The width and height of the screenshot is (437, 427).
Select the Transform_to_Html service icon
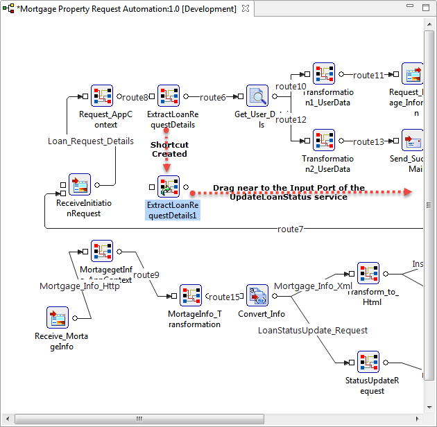coord(368,273)
